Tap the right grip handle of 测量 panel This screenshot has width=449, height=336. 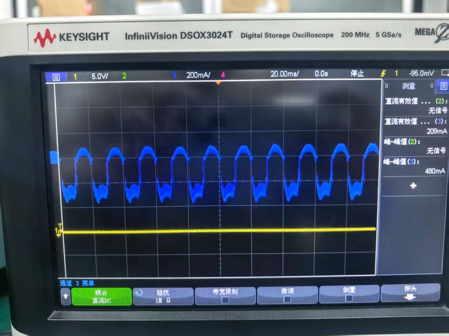pyautogui.click(x=432, y=86)
